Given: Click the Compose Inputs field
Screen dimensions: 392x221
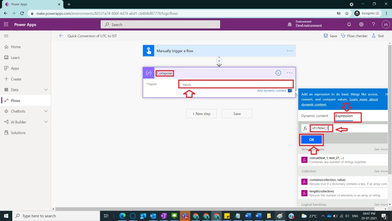Looking at the screenshot, I should tap(236, 84).
